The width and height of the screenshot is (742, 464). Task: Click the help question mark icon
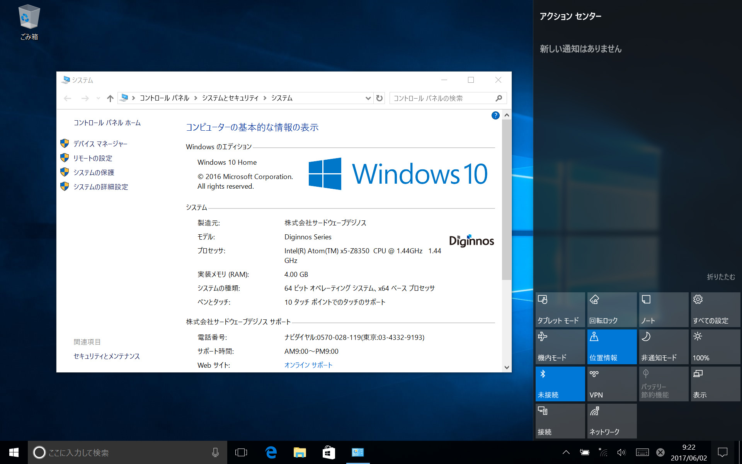point(495,115)
